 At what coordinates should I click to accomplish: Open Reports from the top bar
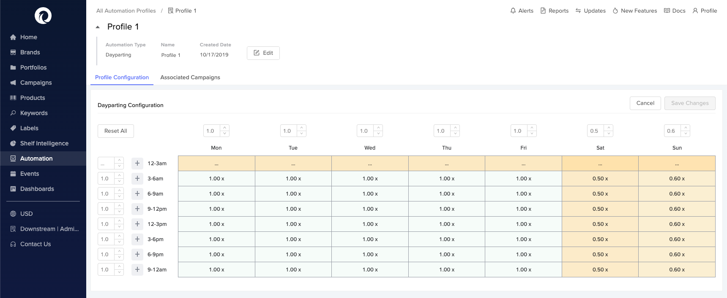(x=554, y=11)
